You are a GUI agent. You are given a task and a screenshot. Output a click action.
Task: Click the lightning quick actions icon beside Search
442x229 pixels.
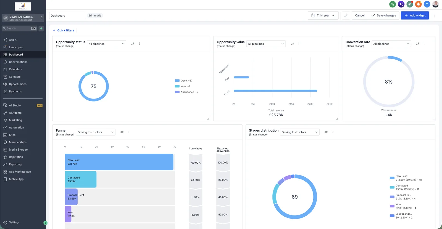click(41, 28)
